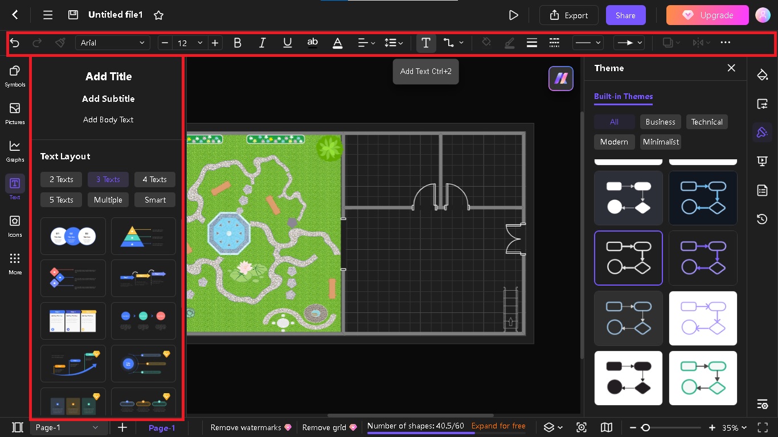
Task: Click the Export button
Action: click(569, 15)
